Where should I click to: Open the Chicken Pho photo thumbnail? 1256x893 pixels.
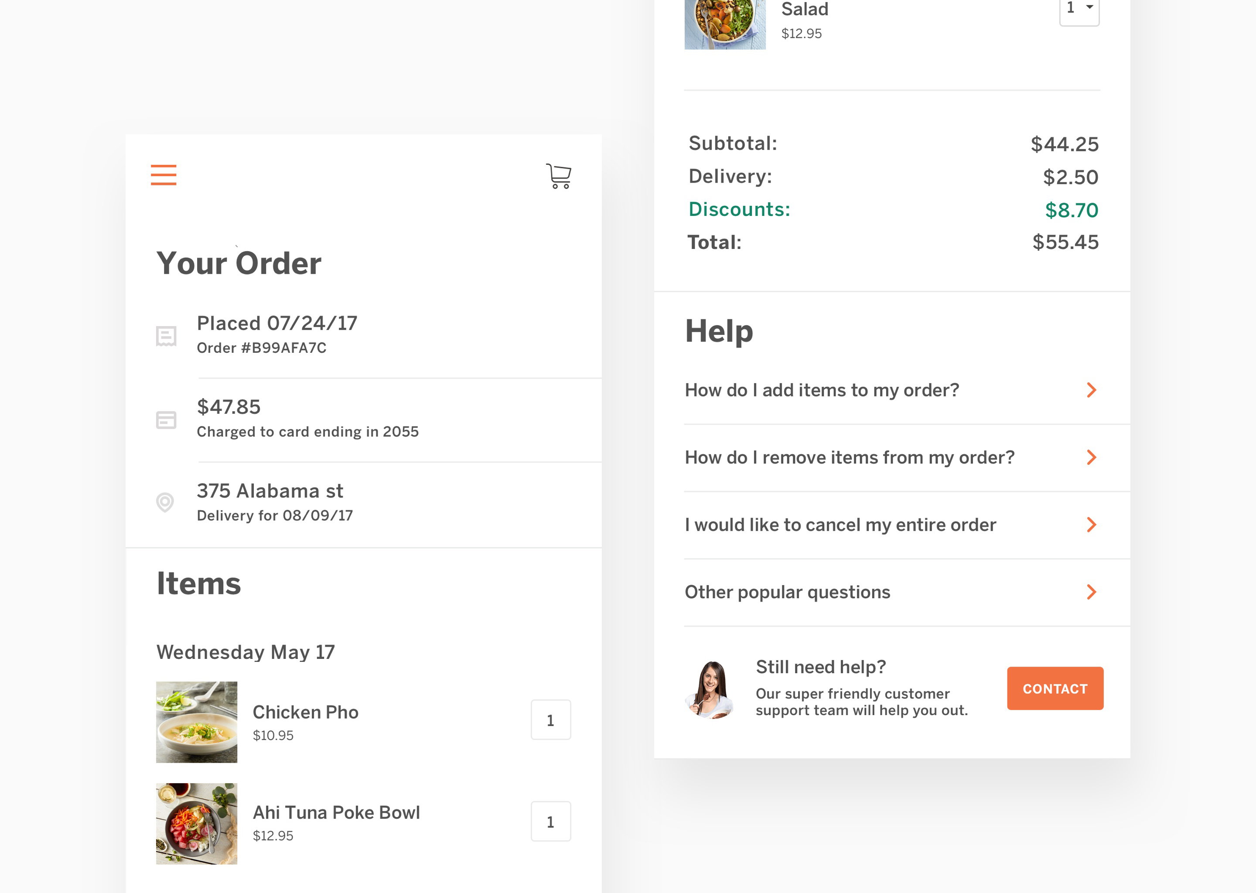pyautogui.click(x=197, y=722)
